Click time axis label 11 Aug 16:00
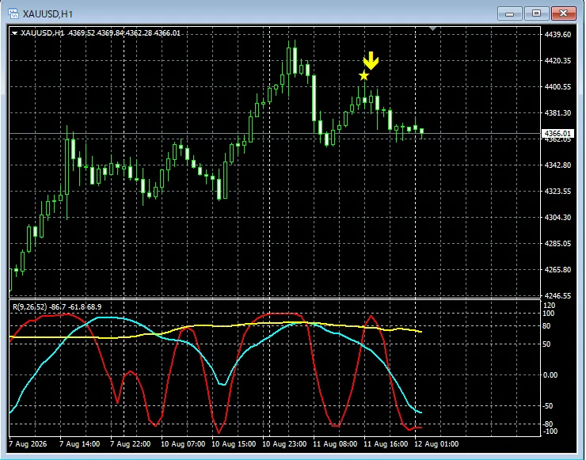This screenshot has height=460, width=586. [386, 444]
